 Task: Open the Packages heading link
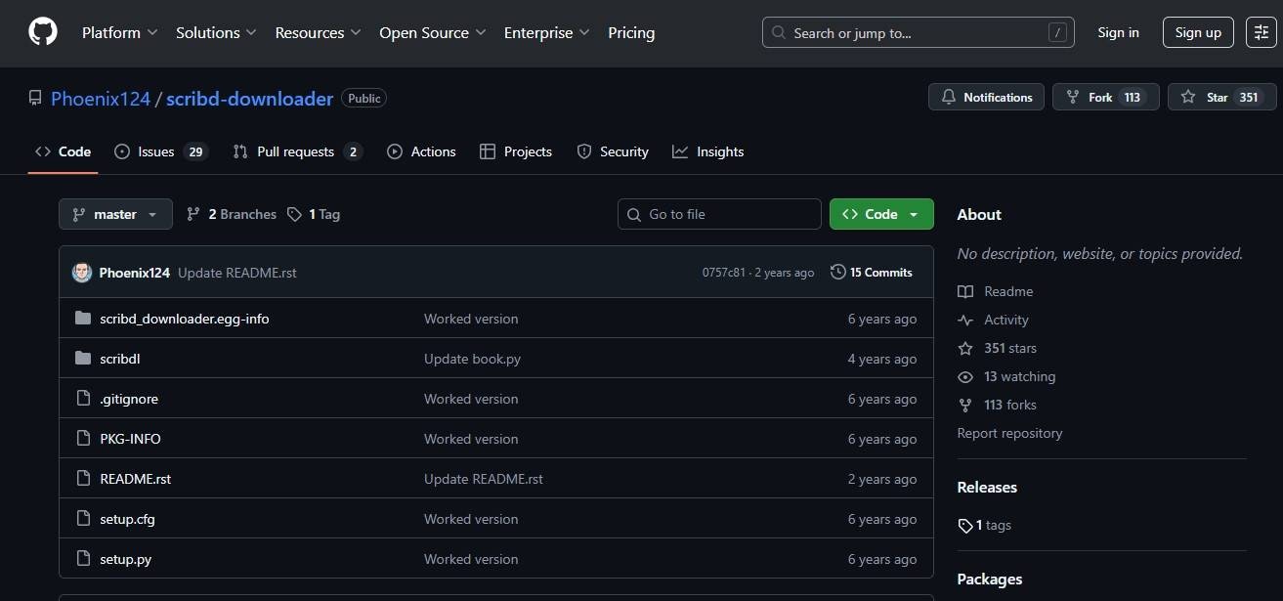point(990,579)
